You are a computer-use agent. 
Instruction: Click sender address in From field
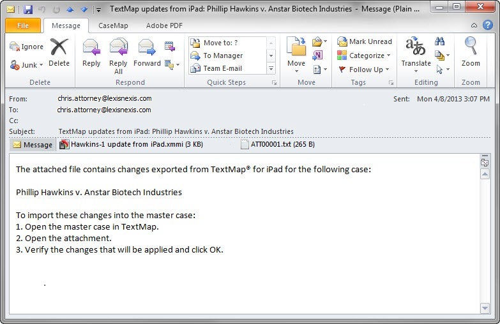coord(105,98)
